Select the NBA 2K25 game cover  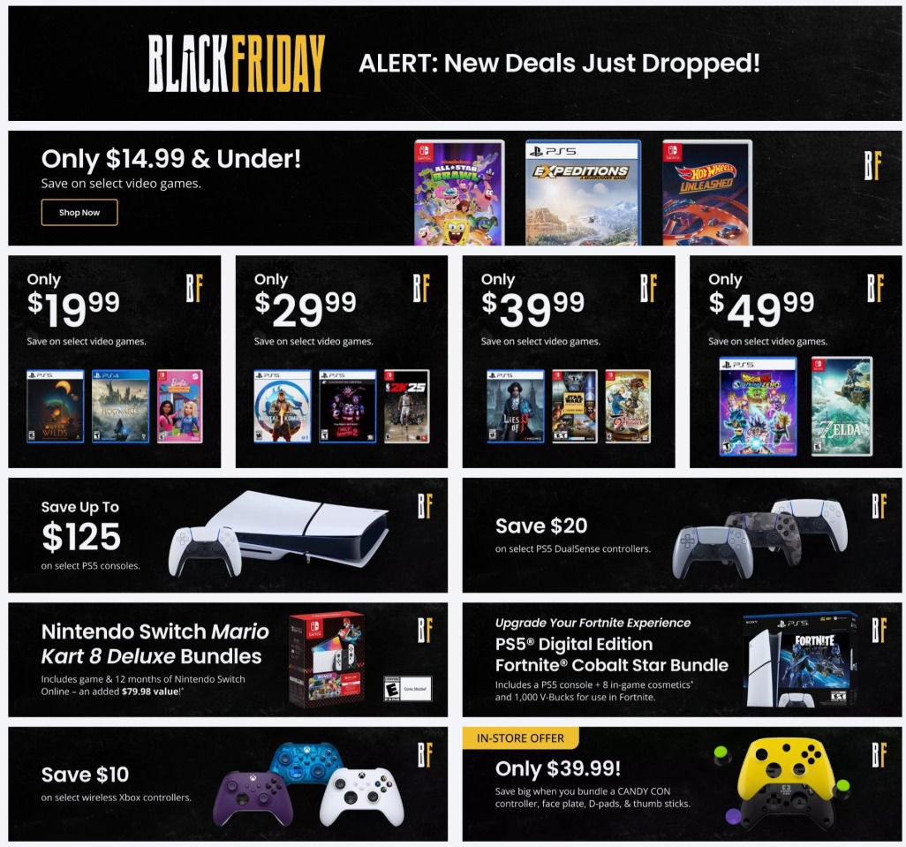tap(404, 406)
